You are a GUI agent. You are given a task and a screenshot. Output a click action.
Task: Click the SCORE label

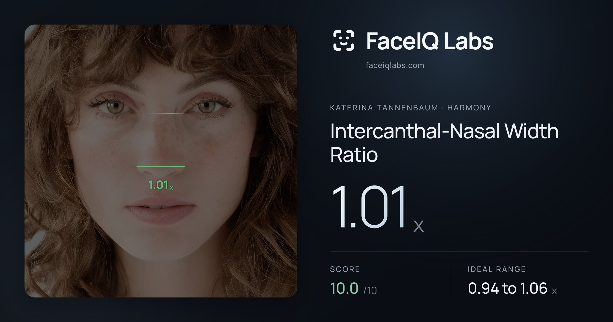coord(345,269)
